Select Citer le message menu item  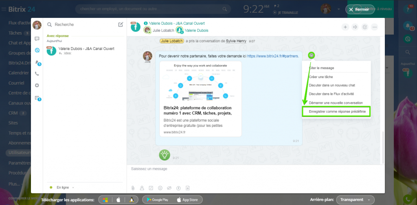[x=321, y=68]
